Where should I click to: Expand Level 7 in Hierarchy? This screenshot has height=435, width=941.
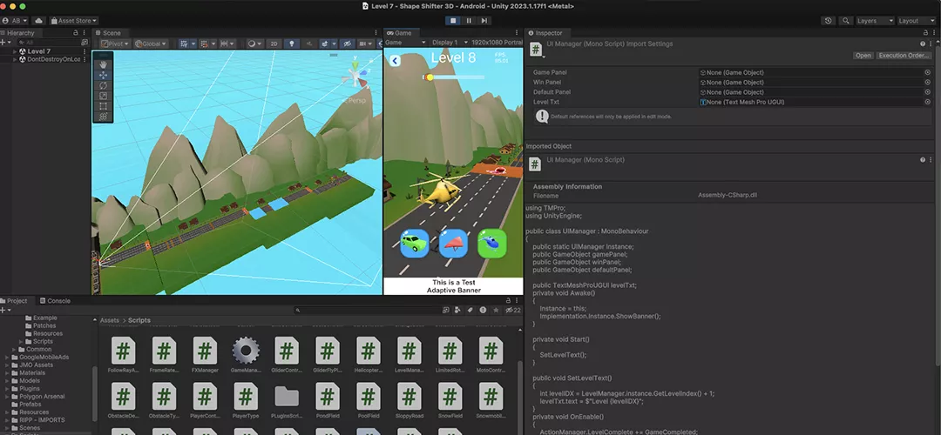pos(15,51)
